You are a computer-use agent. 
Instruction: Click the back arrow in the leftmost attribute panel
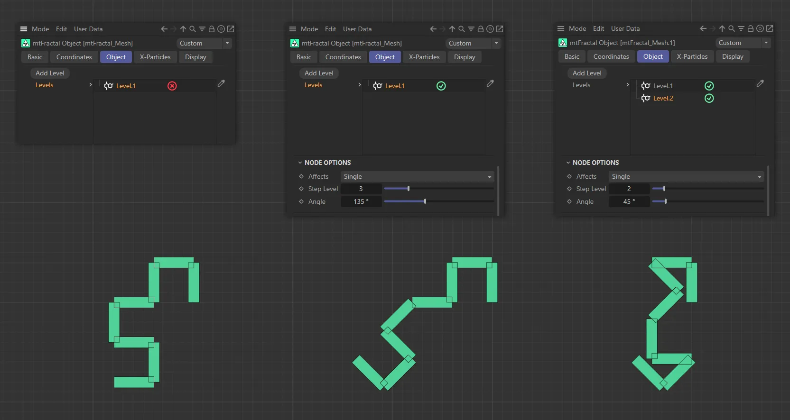click(164, 29)
